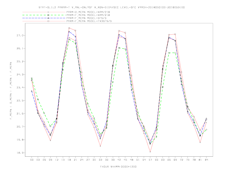Image resolution: width=225 pixels, height=174 pixels.
Task: Click the x-axis tick label 21
Action: [75, 160]
